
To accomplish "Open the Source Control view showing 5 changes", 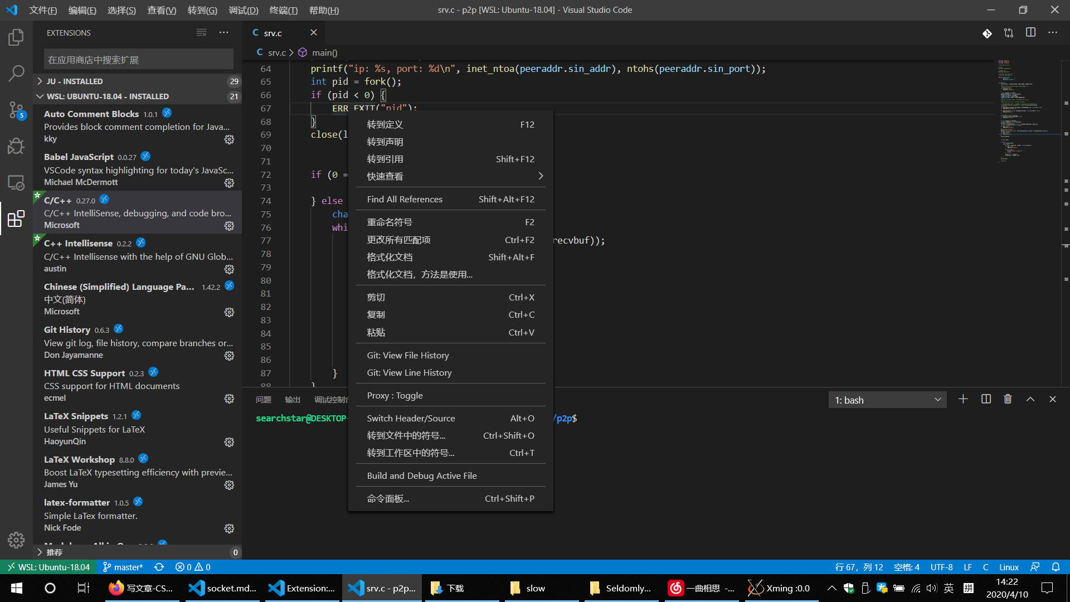I will (16, 110).
